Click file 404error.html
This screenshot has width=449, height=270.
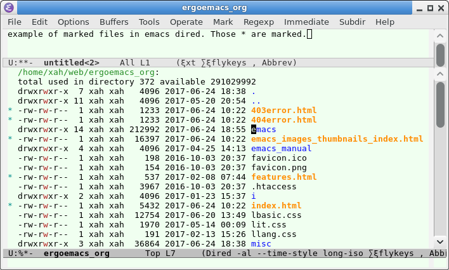tap(283, 120)
